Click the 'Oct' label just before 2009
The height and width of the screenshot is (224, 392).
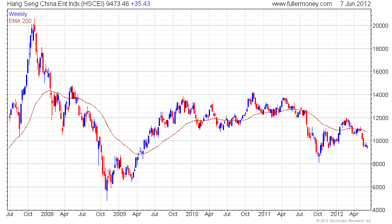pos(100,214)
